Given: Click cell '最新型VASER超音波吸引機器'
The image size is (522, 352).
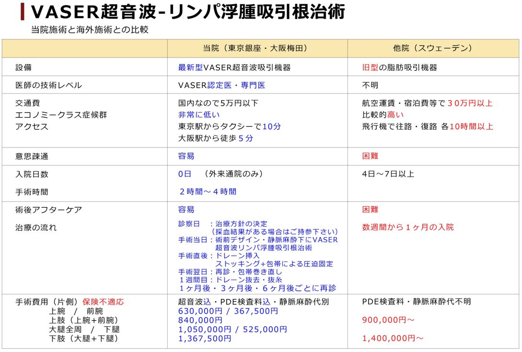Looking at the screenshot, I should 234,68.
